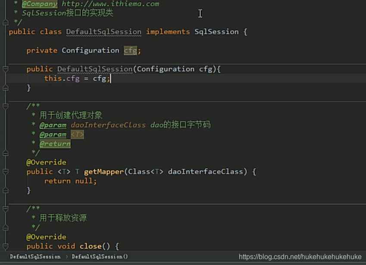
Task: Fold the getMapper method closing brace marker
Action: point(6,190)
